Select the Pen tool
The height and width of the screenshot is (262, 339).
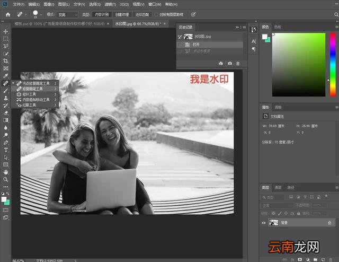(6, 143)
